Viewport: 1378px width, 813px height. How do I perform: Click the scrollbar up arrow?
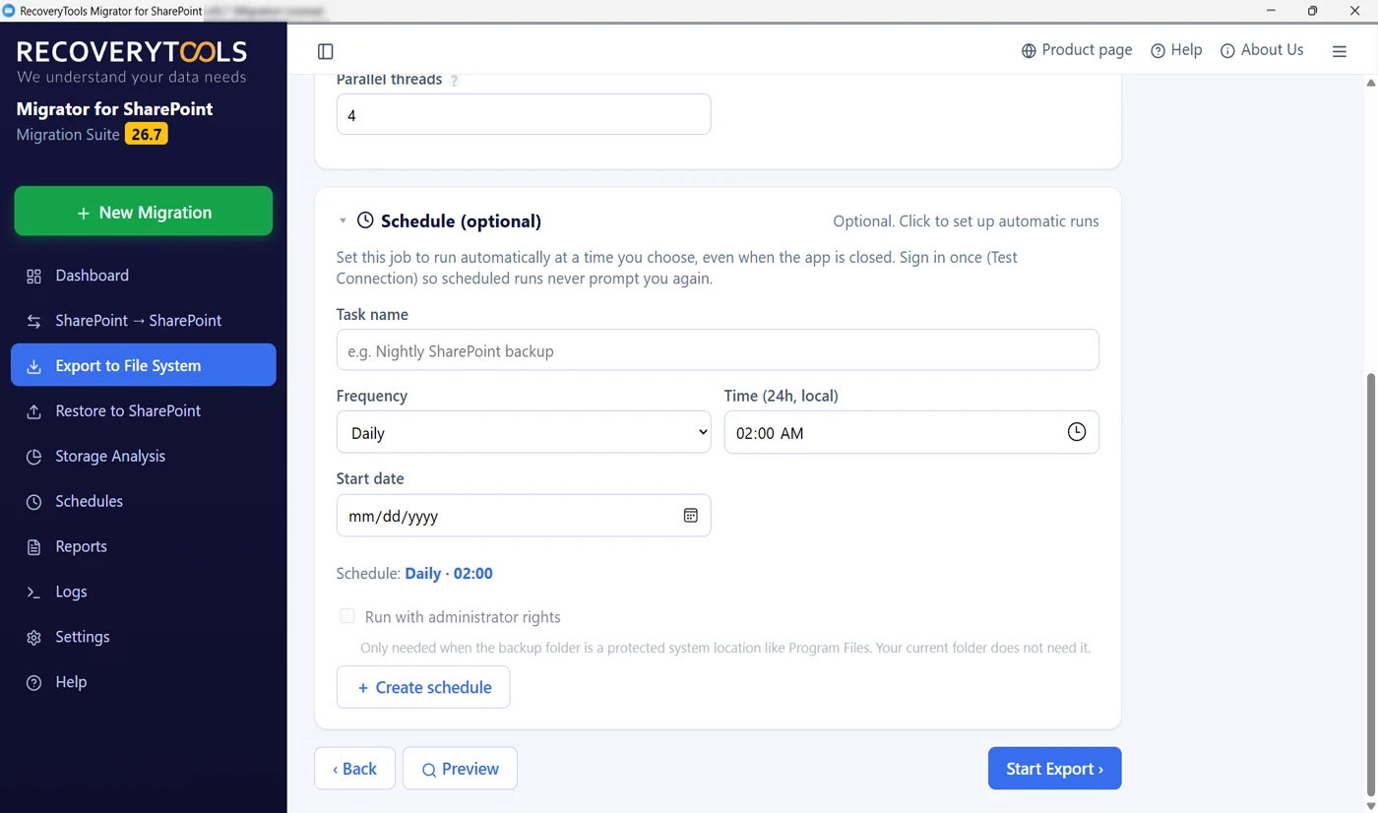(x=1371, y=83)
